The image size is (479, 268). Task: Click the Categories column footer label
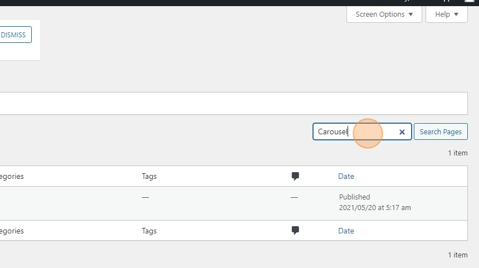pyautogui.click(x=12, y=231)
